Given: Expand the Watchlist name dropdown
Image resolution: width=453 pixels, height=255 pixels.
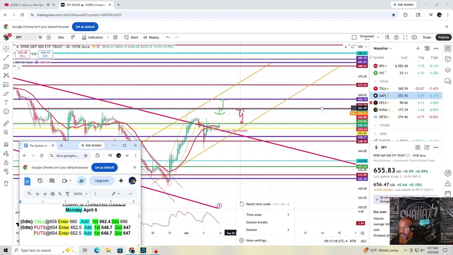Looking at the screenshot, I should click(x=383, y=49).
